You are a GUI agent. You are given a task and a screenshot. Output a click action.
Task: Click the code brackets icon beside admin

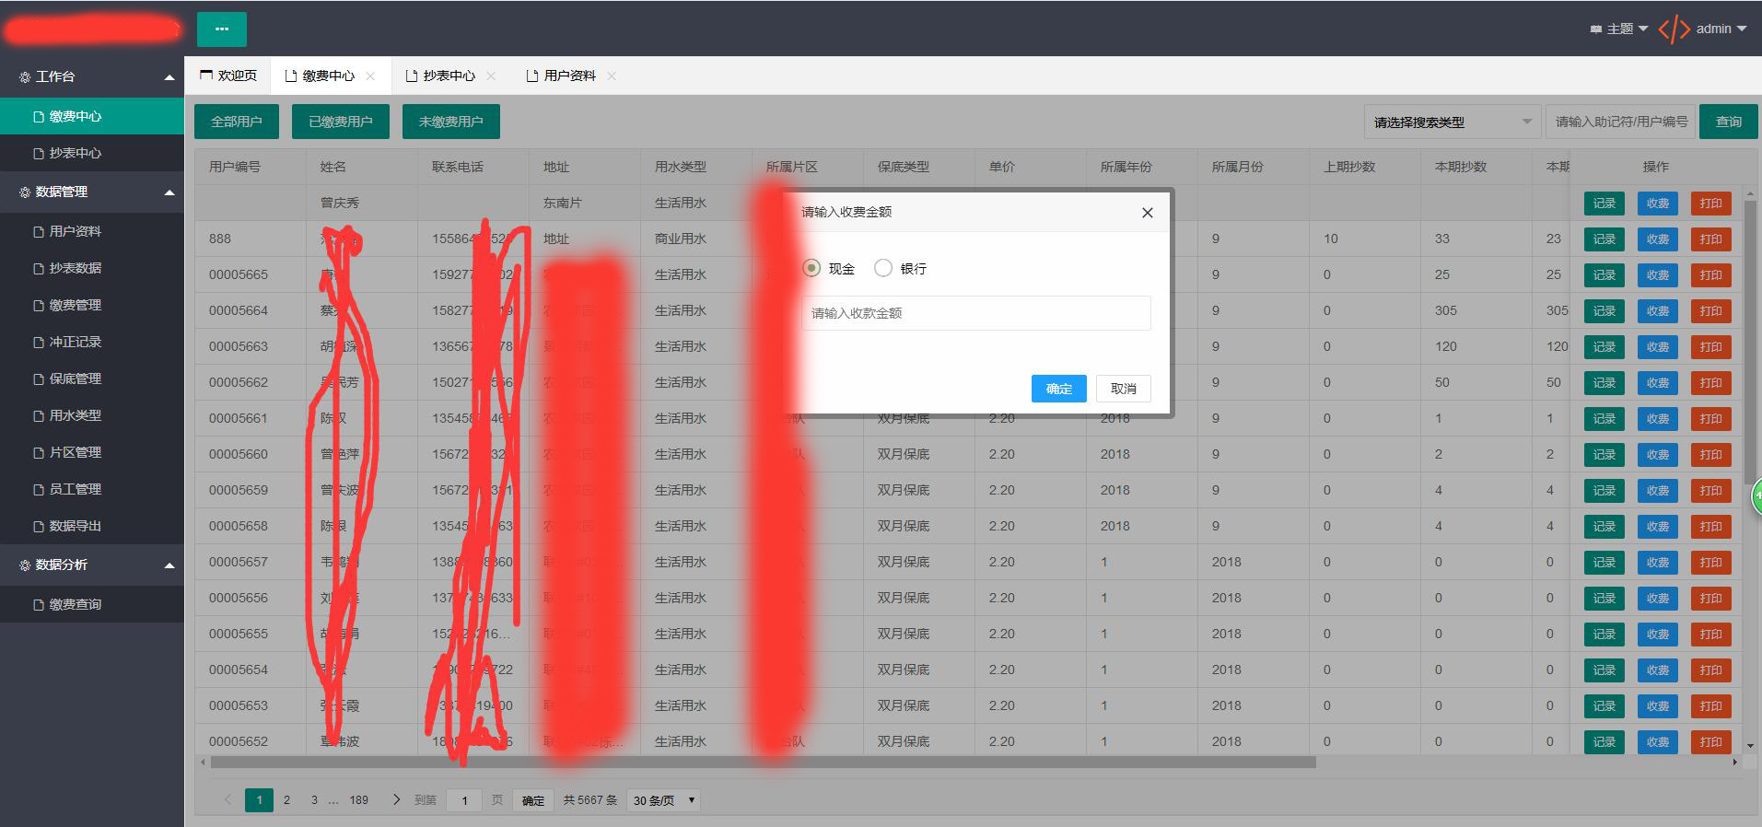pos(1674,29)
